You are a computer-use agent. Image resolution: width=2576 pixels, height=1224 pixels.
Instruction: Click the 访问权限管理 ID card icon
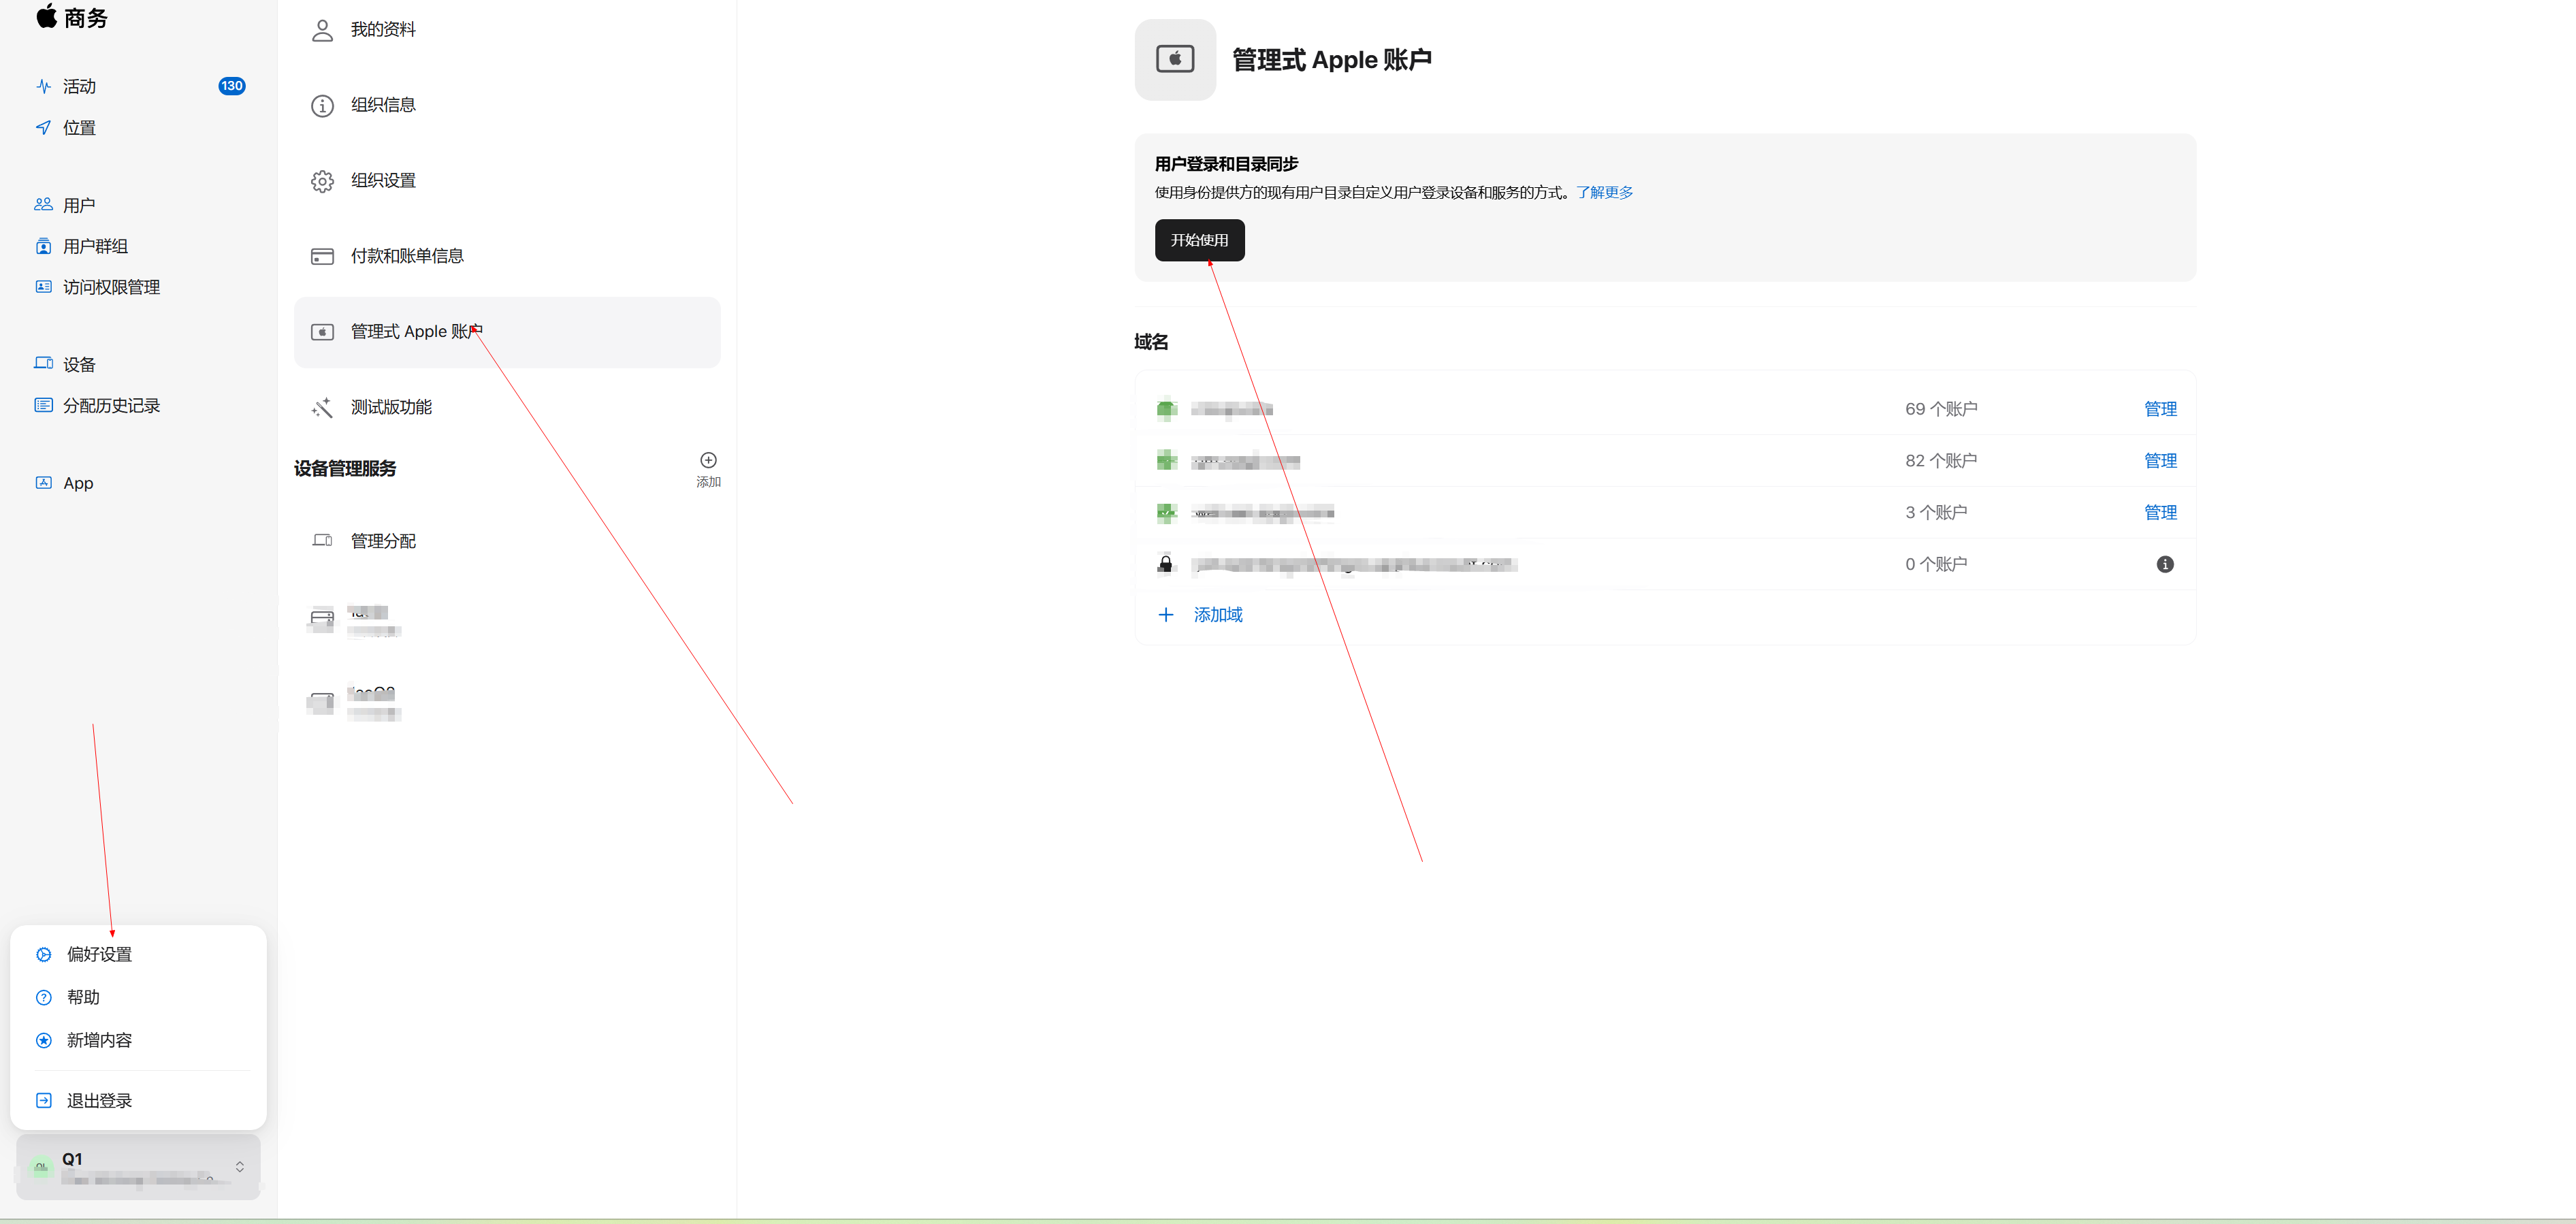[x=43, y=287]
